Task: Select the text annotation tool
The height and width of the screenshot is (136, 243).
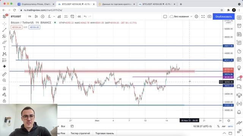Action: [x=4, y=48]
